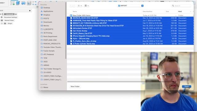The width and height of the screenshot is (197, 111).
Task: Select the Cat40_Sleeve_Cap.STEP file
Action: [x=130, y=33]
